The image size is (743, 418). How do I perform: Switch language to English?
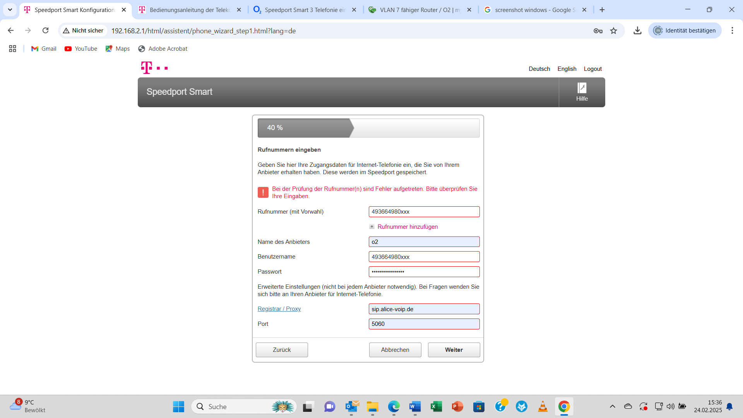point(567,69)
